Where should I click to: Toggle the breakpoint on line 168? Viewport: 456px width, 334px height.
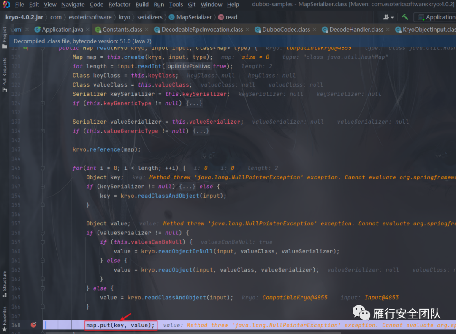click(33, 325)
